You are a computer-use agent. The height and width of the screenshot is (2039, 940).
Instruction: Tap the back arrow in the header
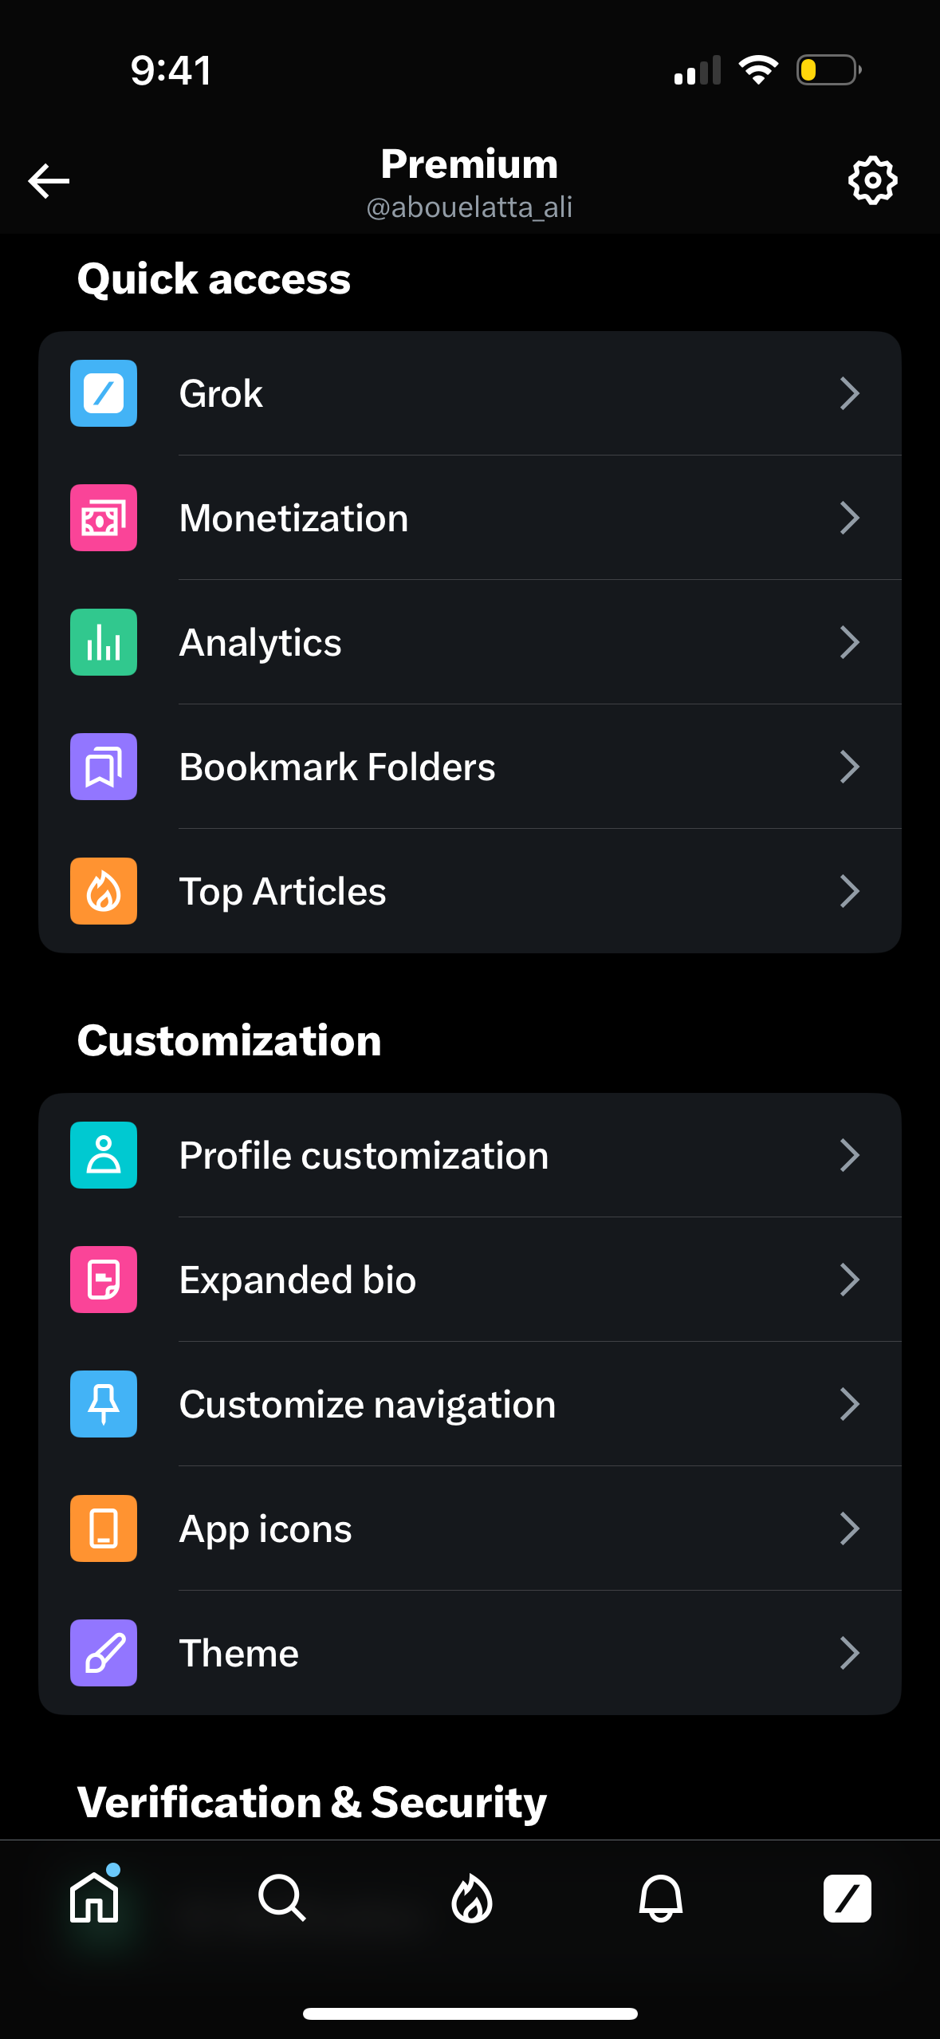click(49, 181)
